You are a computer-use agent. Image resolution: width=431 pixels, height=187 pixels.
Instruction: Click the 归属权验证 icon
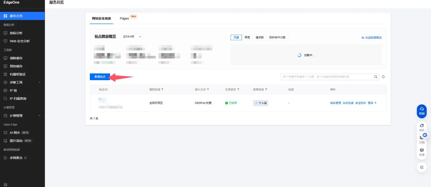(x=5, y=74)
